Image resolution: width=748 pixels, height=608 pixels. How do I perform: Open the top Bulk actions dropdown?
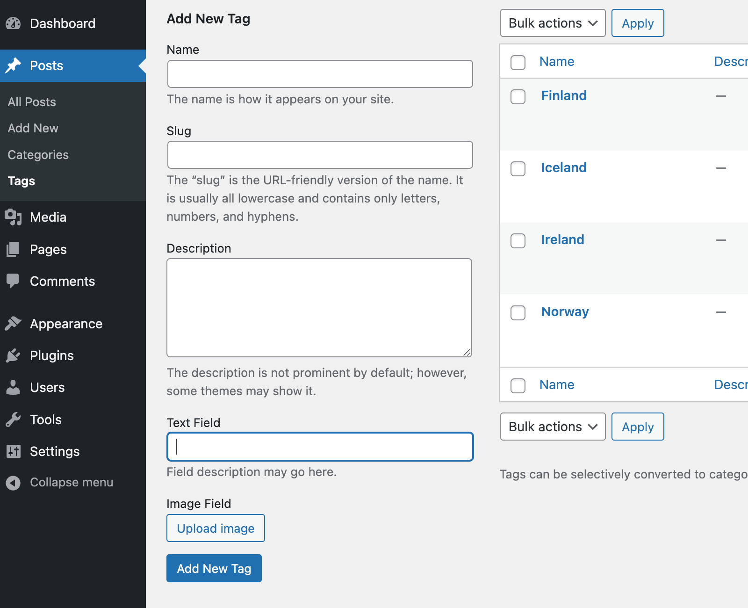[x=553, y=23]
